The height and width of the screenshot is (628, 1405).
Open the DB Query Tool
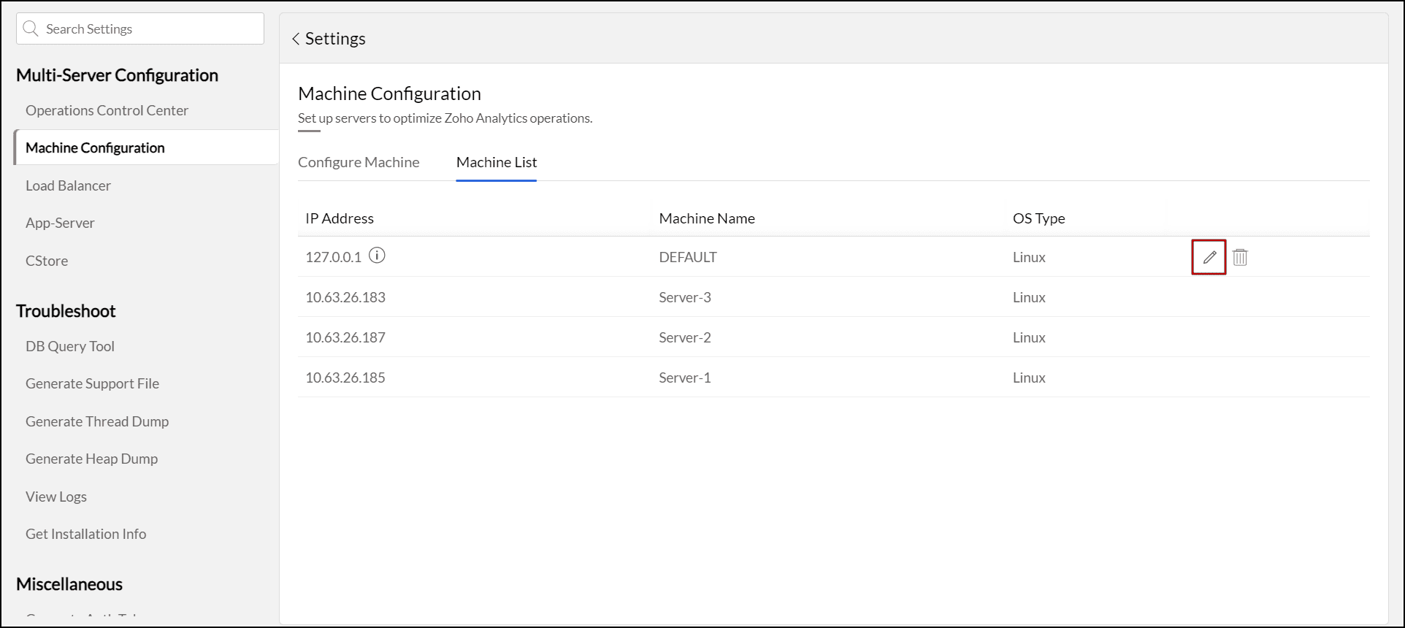pos(70,346)
